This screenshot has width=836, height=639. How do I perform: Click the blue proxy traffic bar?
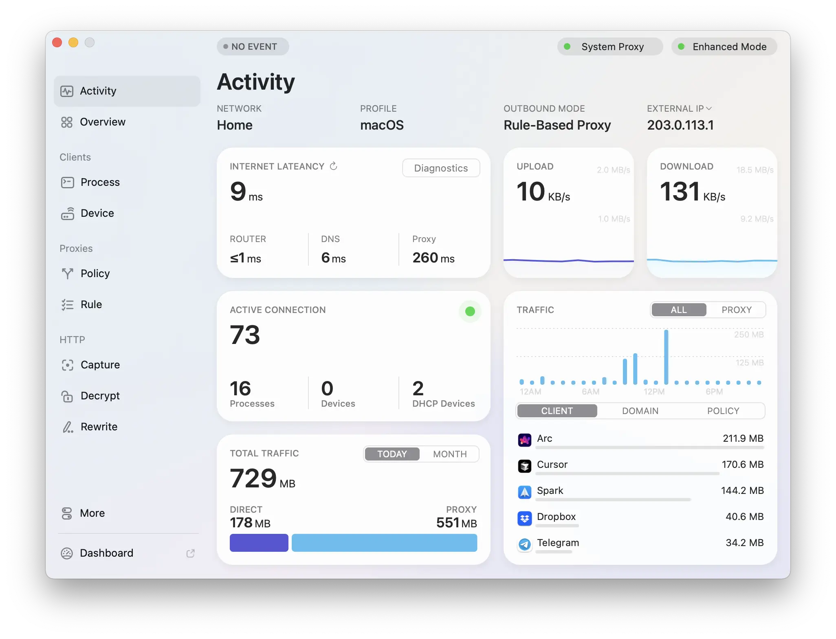pyautogui.click(x=384, y=543)
